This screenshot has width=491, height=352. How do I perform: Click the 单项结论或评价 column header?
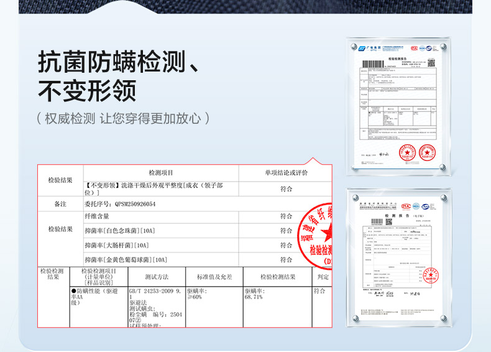point(286,172)
